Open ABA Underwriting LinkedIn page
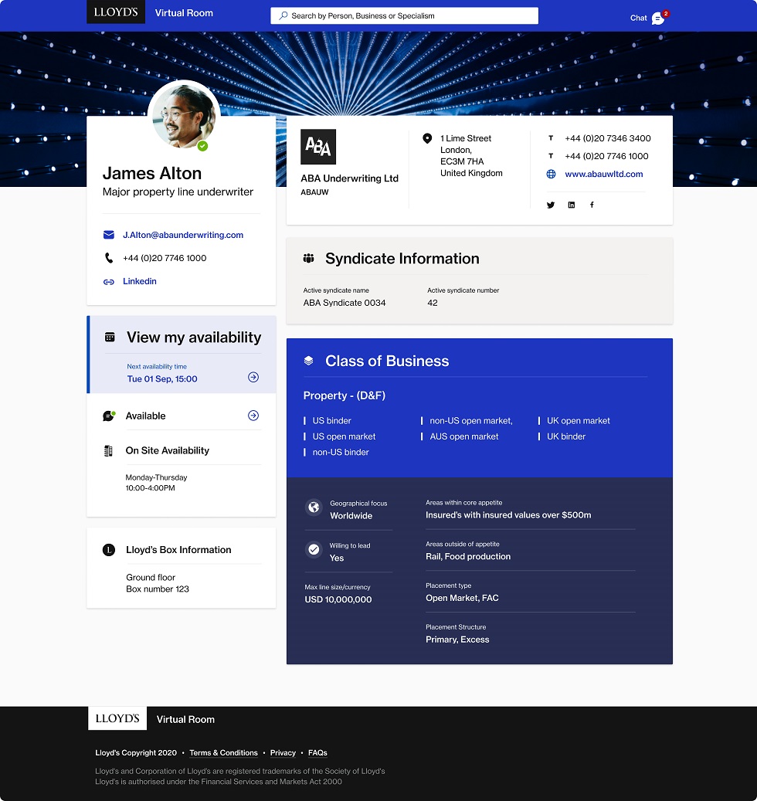Viewport: 757px width, 801px height. coord(572,205)
